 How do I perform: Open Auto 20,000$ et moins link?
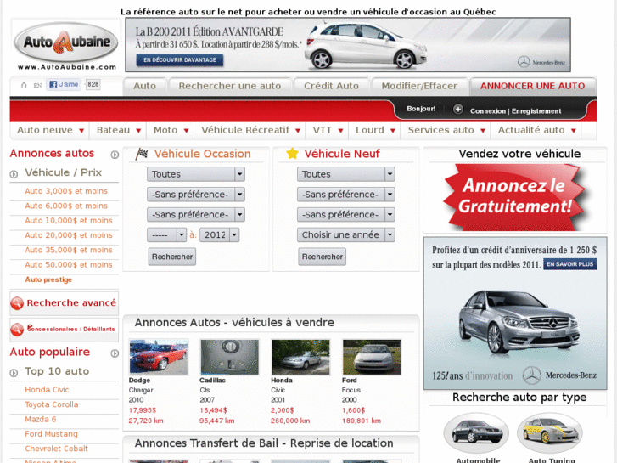coord(69,235)
